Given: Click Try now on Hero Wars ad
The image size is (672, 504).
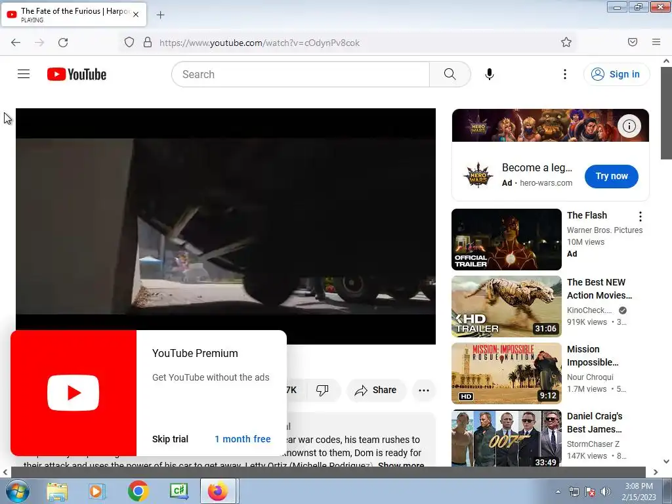Looking at the screenshot, I should tap(611, 176).
